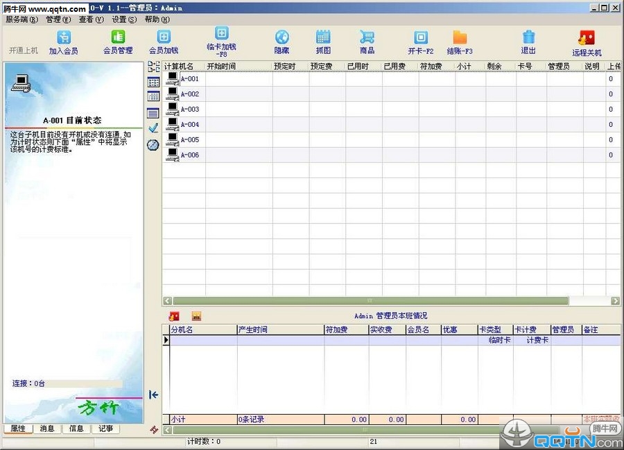Screen dimensions: 624x450
Task: Click the 加入会员 (add member) cart icon
Action: [x=63, y=38]
